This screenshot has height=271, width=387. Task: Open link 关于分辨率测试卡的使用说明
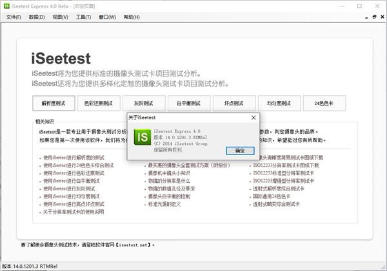(74, 212)
